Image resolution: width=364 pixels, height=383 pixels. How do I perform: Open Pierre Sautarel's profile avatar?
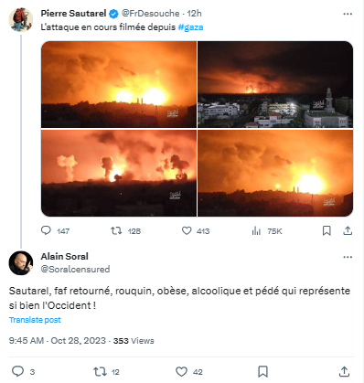point(21,20)
